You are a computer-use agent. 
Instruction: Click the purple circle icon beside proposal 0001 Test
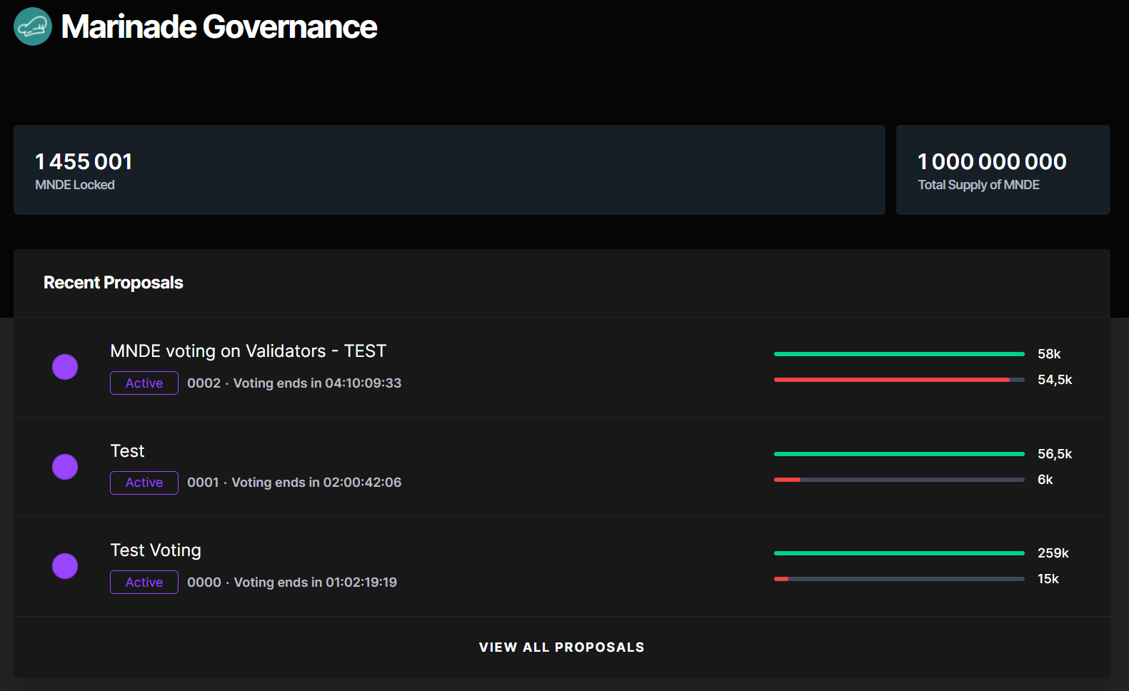click(65, 467)
